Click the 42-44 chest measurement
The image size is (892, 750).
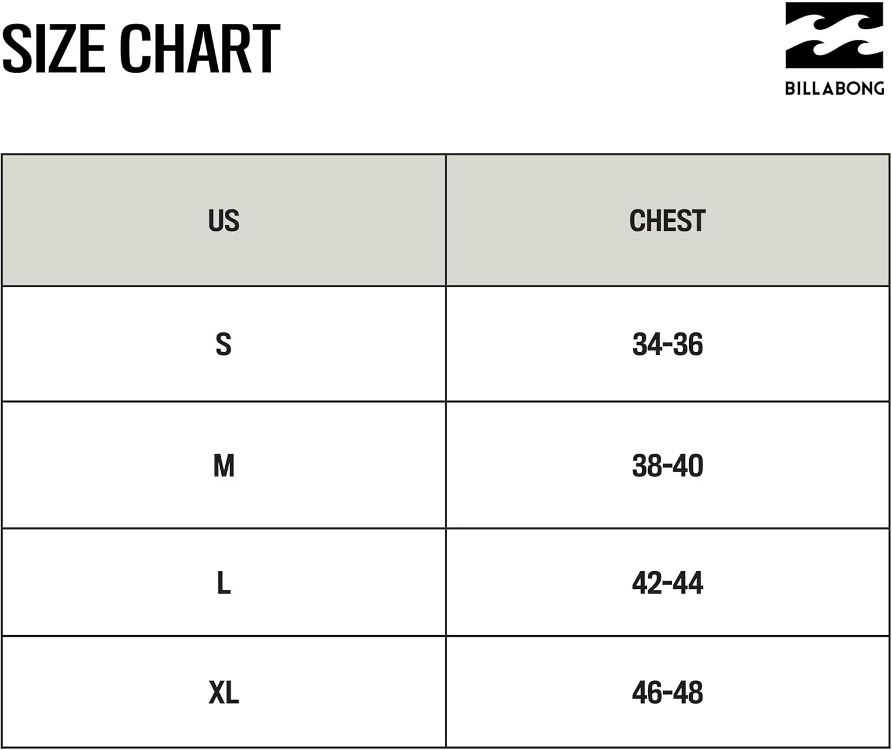coord(668,583)
